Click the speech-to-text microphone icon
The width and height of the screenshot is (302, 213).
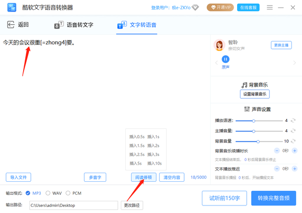[59, 25]
